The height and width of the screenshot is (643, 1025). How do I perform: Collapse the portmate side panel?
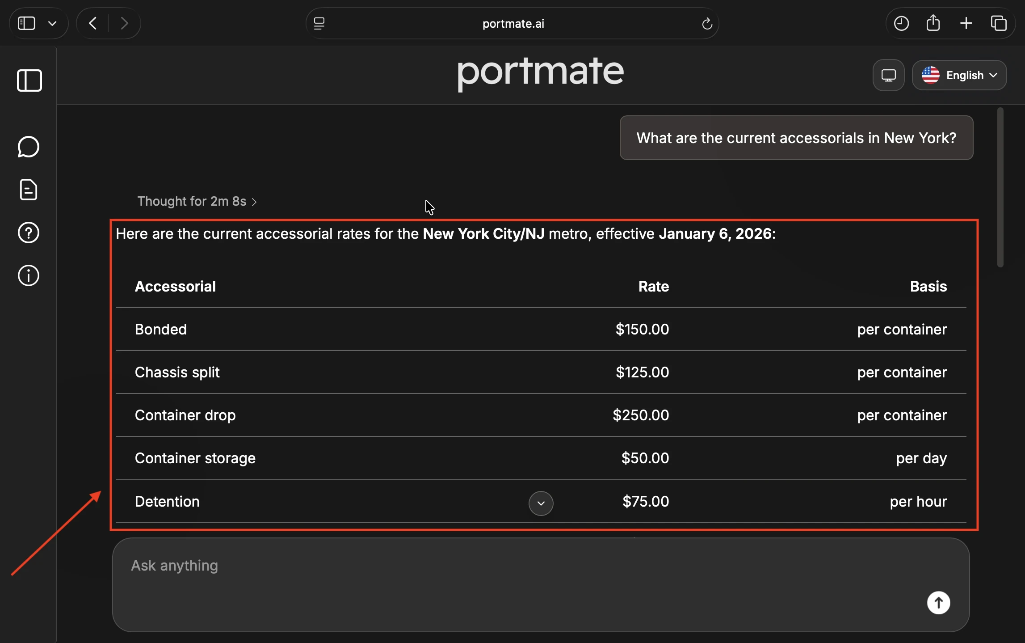29,80
